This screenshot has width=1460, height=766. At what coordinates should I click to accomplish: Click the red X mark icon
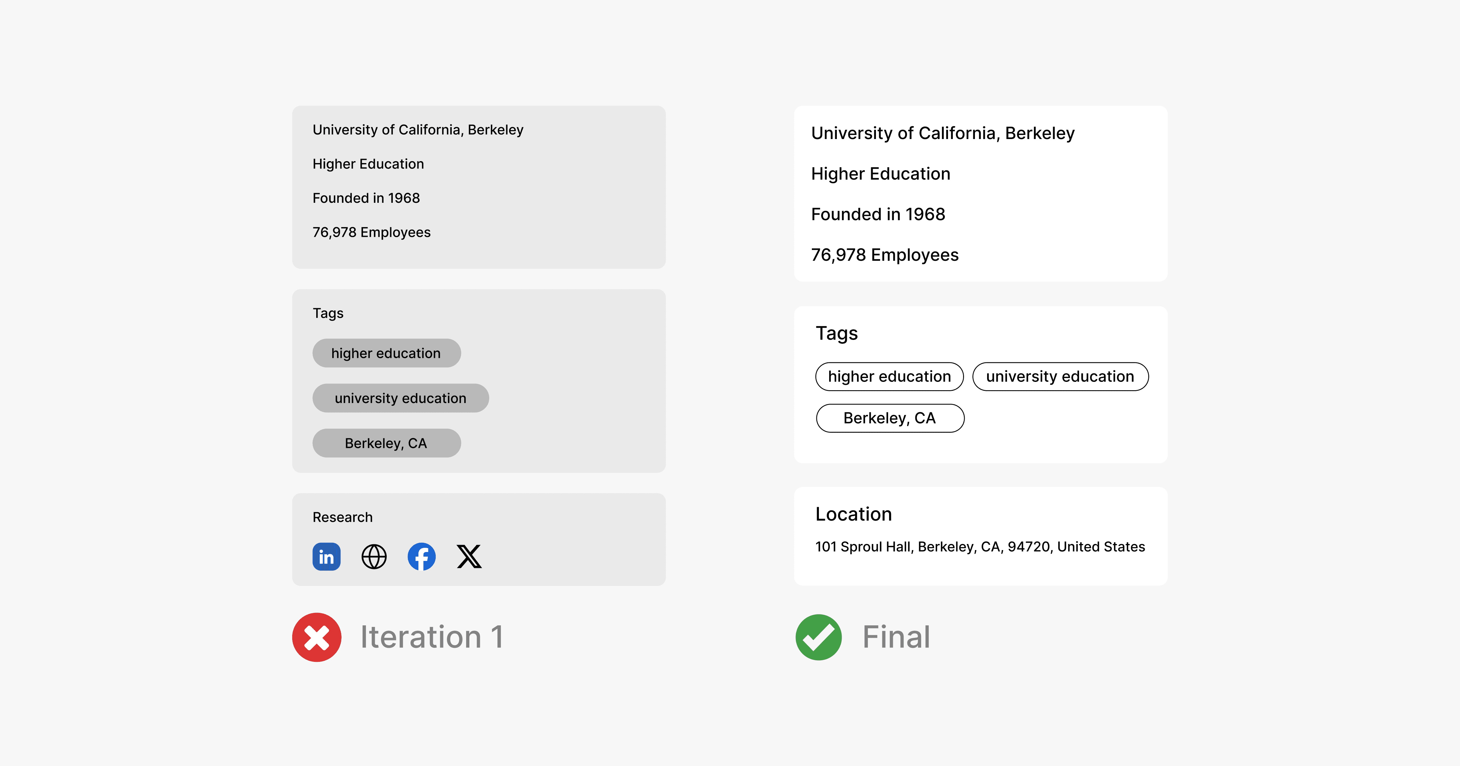pos(317,637)
